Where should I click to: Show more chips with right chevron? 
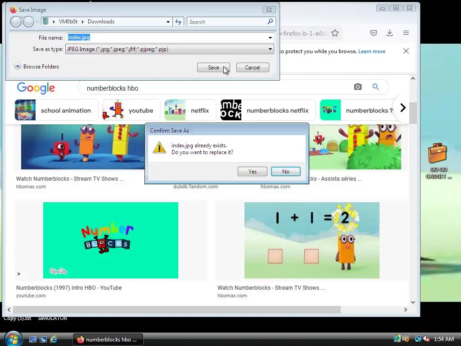coord(403,108)
